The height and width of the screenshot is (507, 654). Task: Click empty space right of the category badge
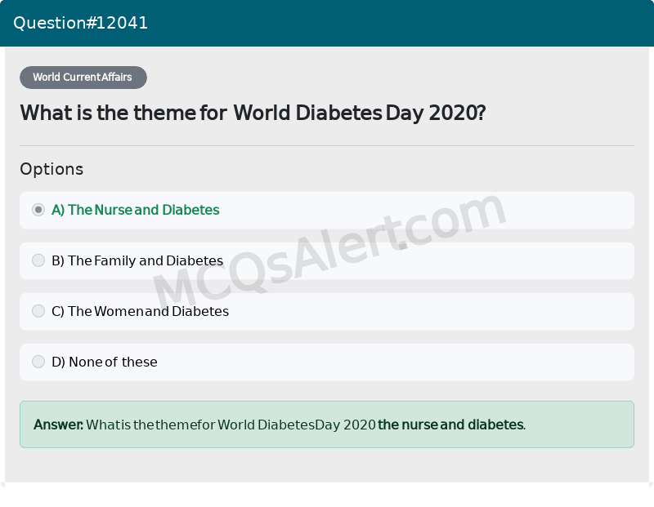(392, 78)
